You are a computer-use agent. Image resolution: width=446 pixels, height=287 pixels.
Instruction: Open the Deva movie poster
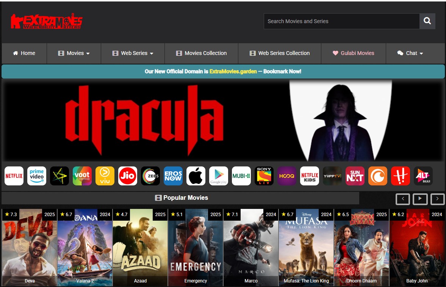coord(30,248)
